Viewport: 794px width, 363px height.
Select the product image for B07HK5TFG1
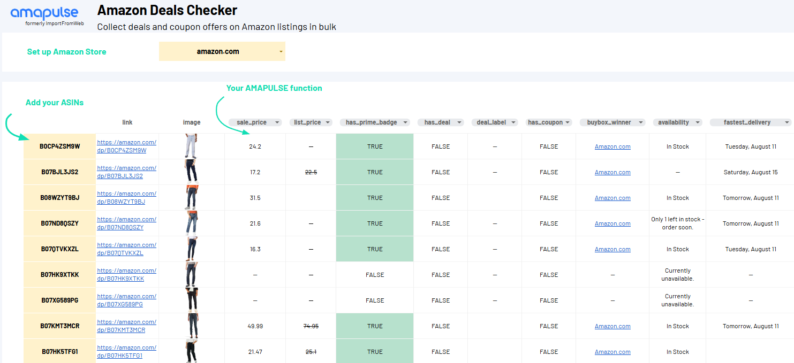tap(192, 352)
